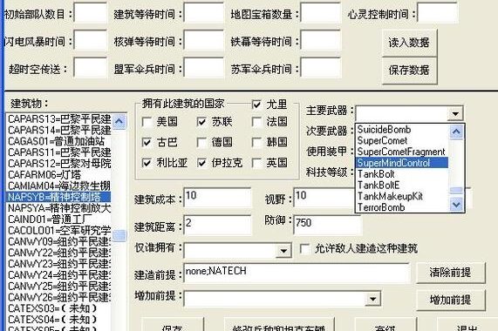Uncheck the 苏联 country checkbox
Image resolution: width=498 pixels, height=331 pixels.
coord(201,122)
